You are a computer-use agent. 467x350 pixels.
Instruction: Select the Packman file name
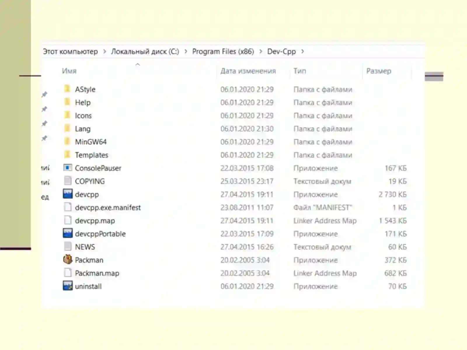pos(89,260)
